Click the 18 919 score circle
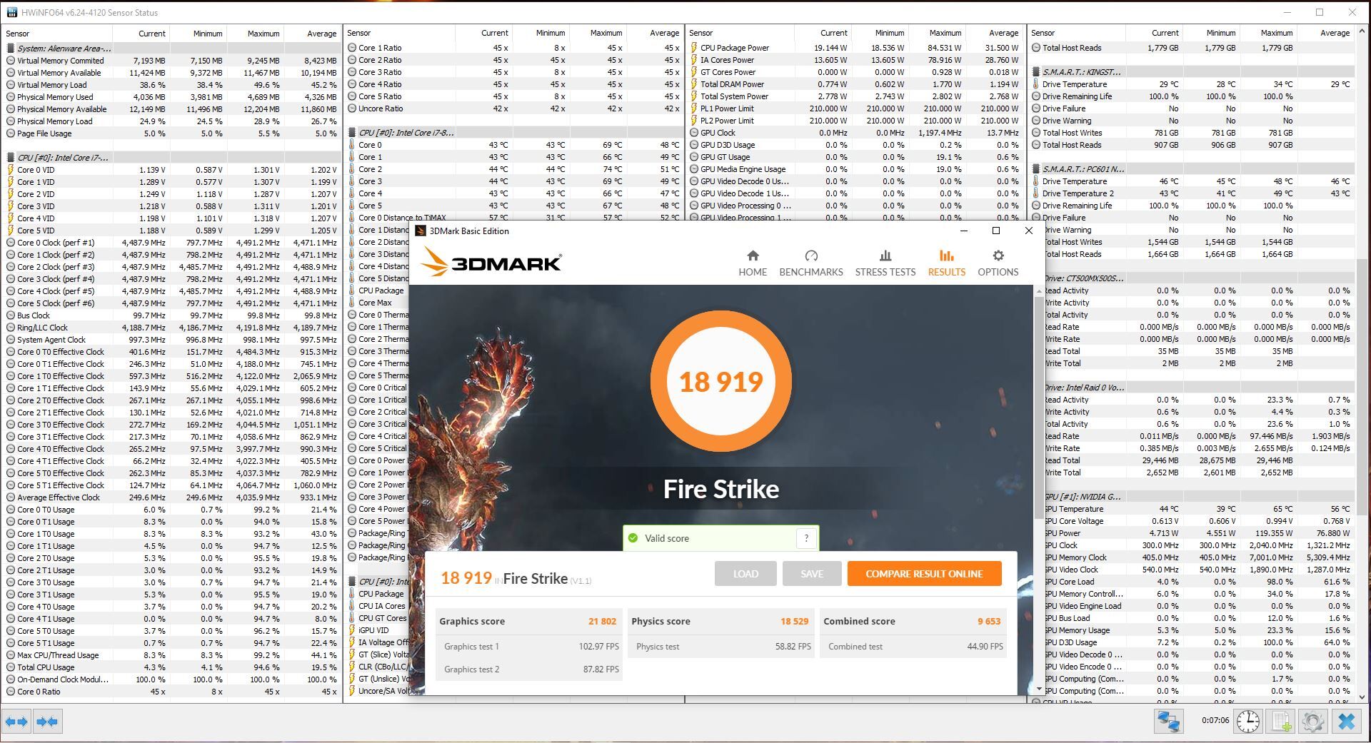The image size is (1371, 743). coord(721,381)
